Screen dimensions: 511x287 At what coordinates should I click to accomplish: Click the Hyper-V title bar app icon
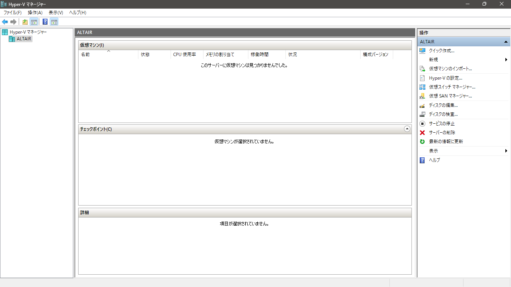pyautogui.click(x=4, y=4)
